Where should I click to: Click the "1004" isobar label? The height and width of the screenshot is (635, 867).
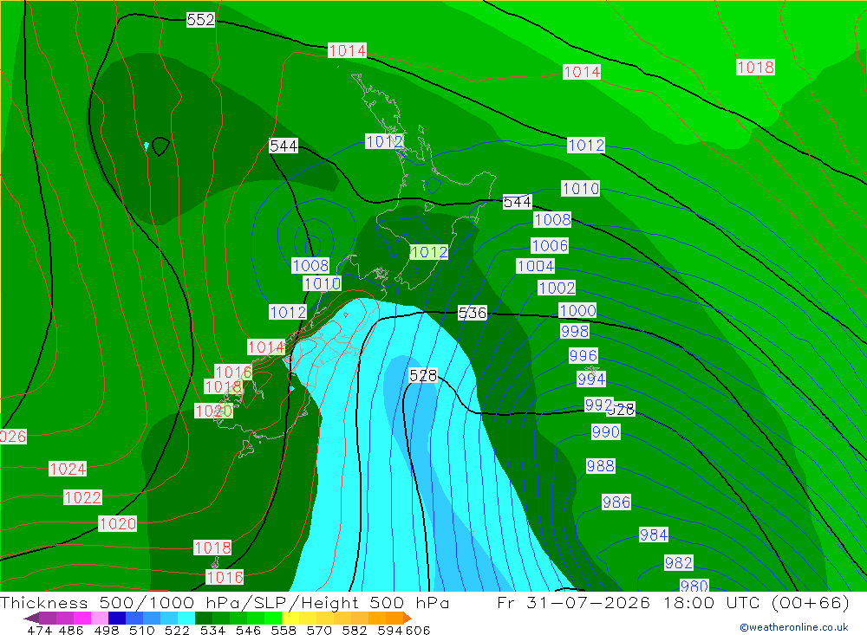[x=535, y=266]
